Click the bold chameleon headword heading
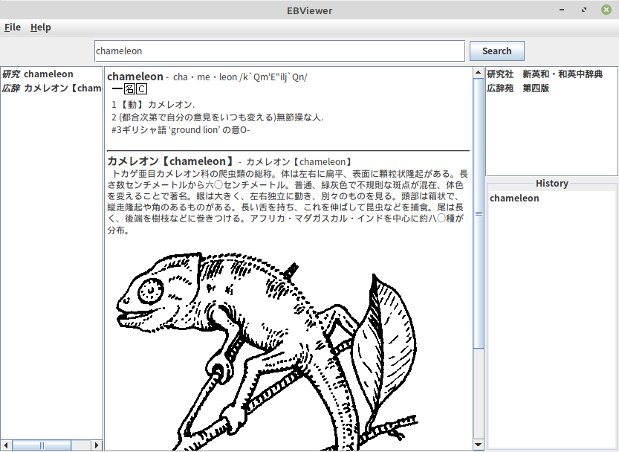The height and width of the screenshot is (452, 619). coord(135,77)
